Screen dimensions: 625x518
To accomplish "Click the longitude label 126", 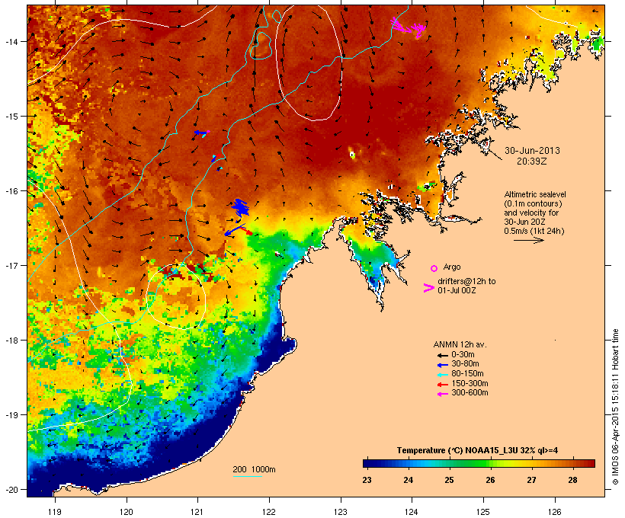I will click(x=555, y=512).
